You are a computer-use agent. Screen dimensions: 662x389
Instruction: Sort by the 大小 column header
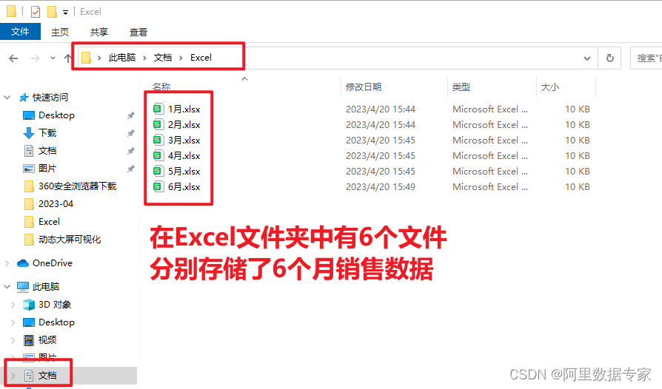coord(550,87)
